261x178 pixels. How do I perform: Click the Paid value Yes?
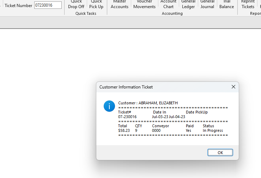point(188,130)
